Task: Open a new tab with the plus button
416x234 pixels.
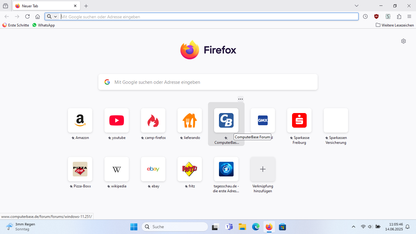Action: pyautogui.click(x=86, y=6)
